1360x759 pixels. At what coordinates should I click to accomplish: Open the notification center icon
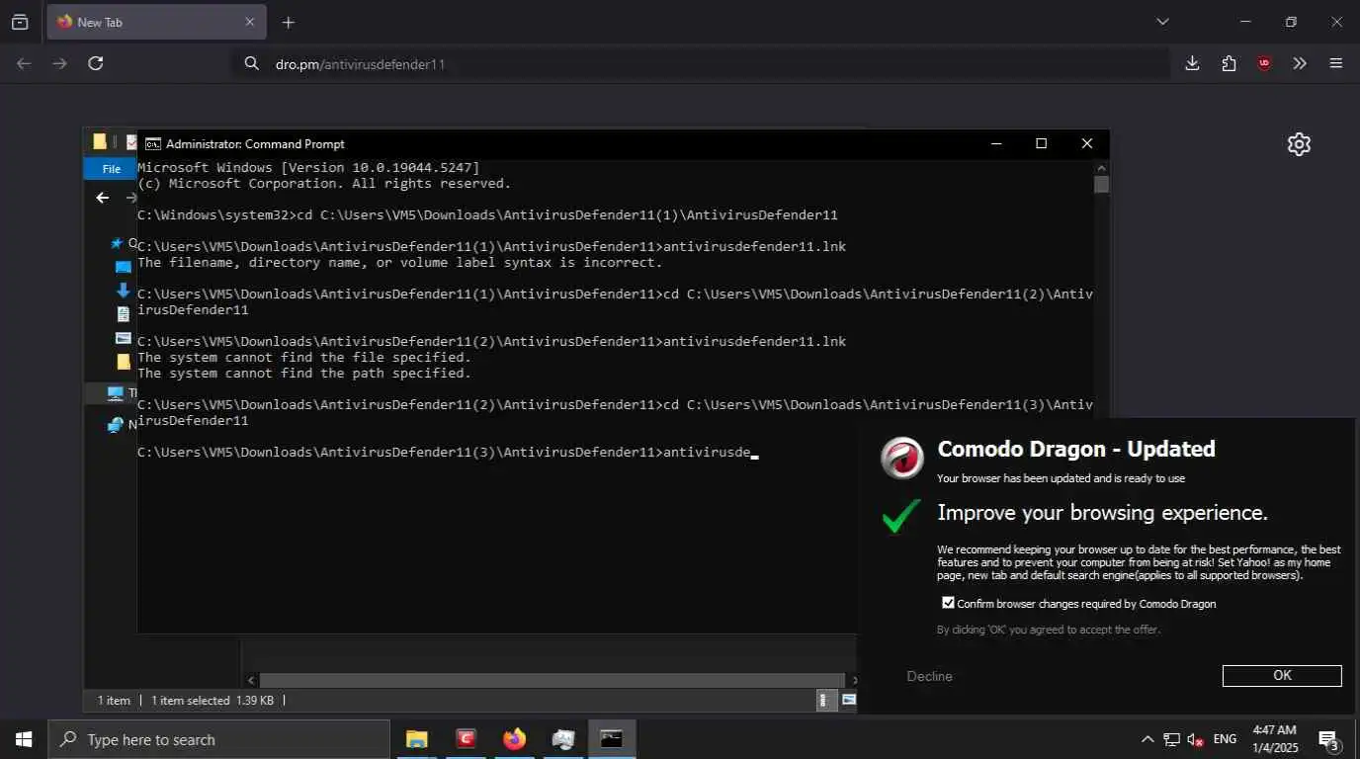click(x=1329, y=739)
